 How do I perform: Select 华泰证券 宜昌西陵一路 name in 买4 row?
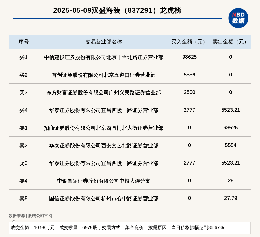tap(104, 110)
